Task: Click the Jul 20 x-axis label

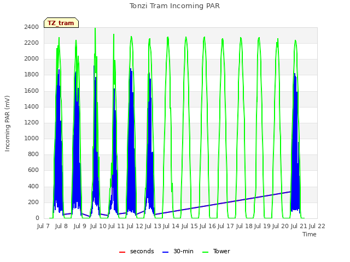Action: [281, 226]
